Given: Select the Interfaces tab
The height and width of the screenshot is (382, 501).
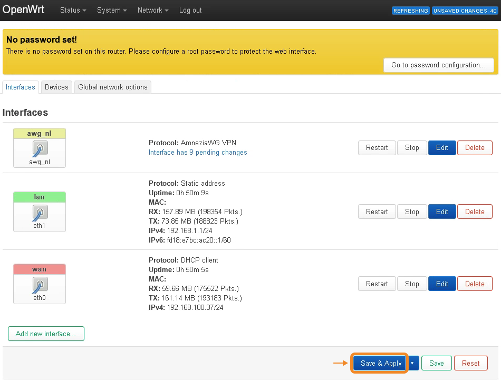Looking at the screenshot, I should coord(21,87).
